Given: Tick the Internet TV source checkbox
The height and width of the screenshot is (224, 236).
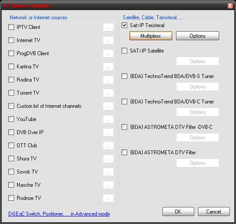Looking at the screenshot, I should 11,40.
